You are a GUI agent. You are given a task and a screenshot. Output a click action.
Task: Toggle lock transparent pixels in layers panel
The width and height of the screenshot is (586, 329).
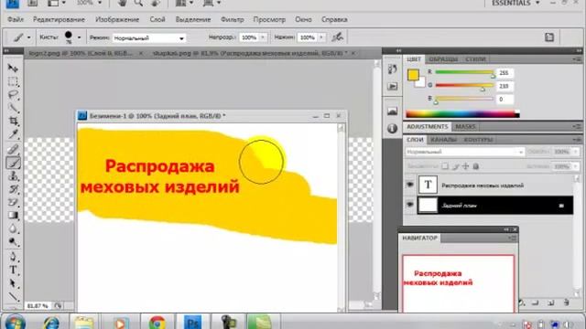[445, 166]
